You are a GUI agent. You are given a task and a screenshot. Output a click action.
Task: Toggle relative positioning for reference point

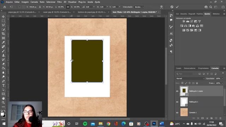[40, 7]
